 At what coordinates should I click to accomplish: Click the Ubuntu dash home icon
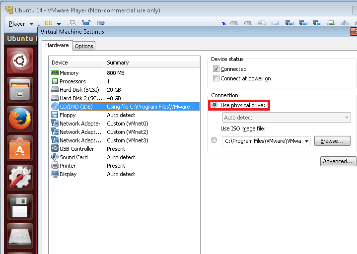[20, 61]
